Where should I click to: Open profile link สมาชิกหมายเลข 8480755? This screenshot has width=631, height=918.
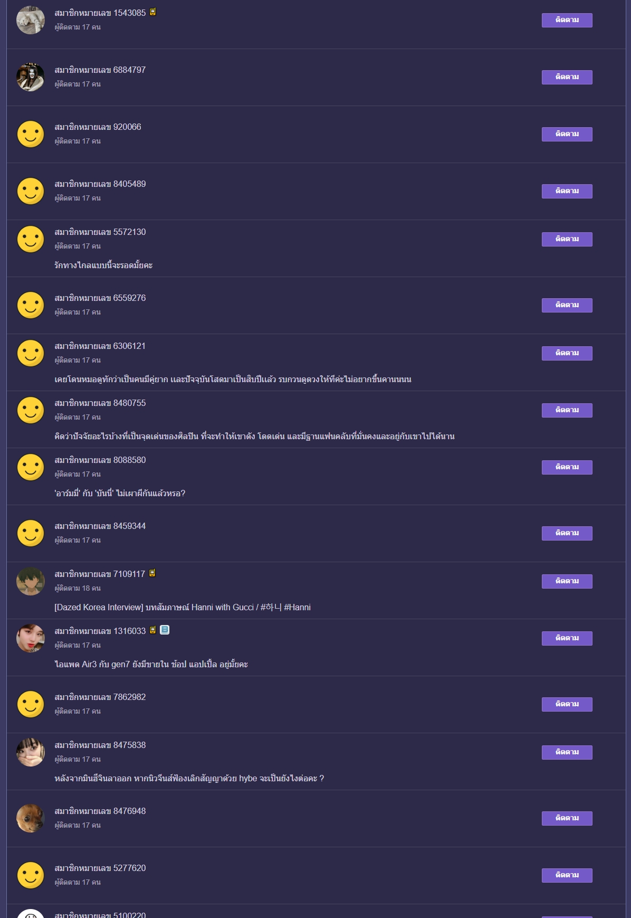tap(100, 403)
